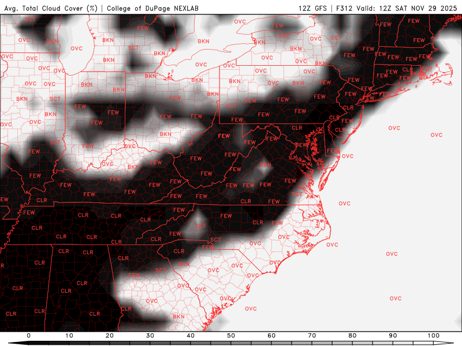
Task: Click the colorbar label '80'
Action: (x=352, y=336)
